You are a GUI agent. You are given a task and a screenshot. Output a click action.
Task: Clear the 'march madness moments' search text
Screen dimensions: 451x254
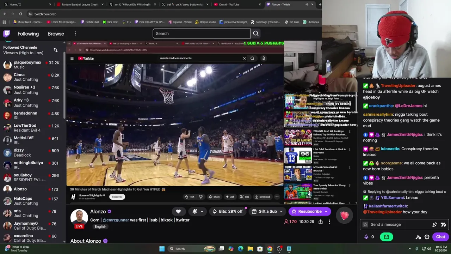point(244,59)
